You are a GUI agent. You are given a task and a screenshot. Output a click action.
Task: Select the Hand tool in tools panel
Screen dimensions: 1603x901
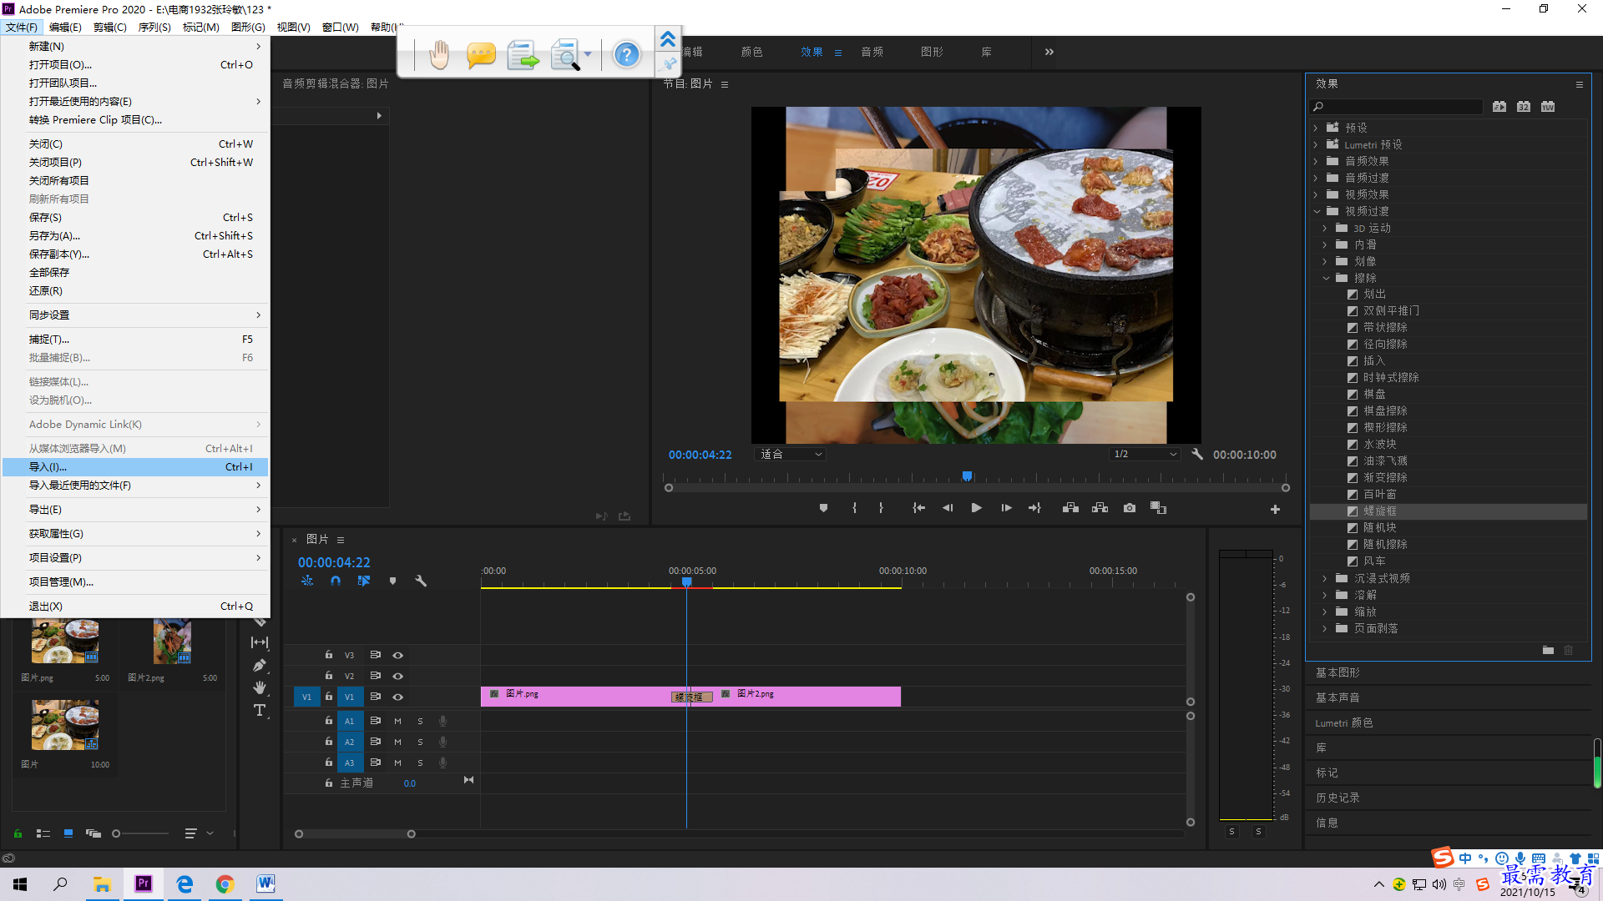click(260, 687)
